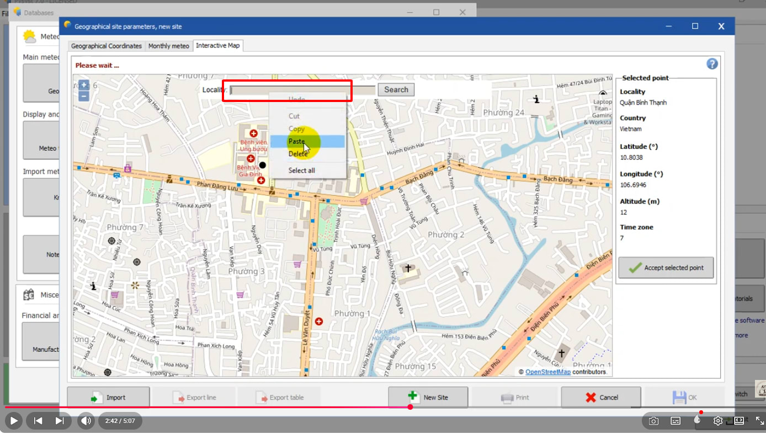Click the Export line button
Screen dimensions: 766x434
click(194, 397)
